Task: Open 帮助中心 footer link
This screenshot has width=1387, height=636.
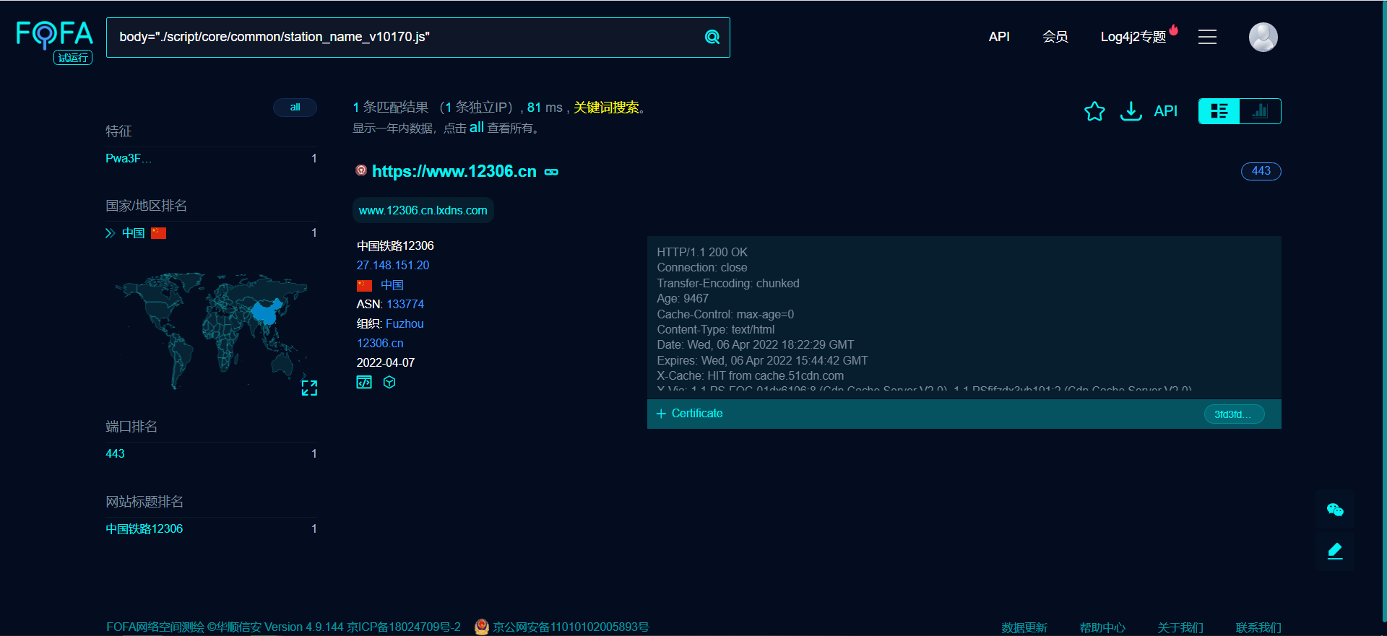Action: [x=1102, y=627]
